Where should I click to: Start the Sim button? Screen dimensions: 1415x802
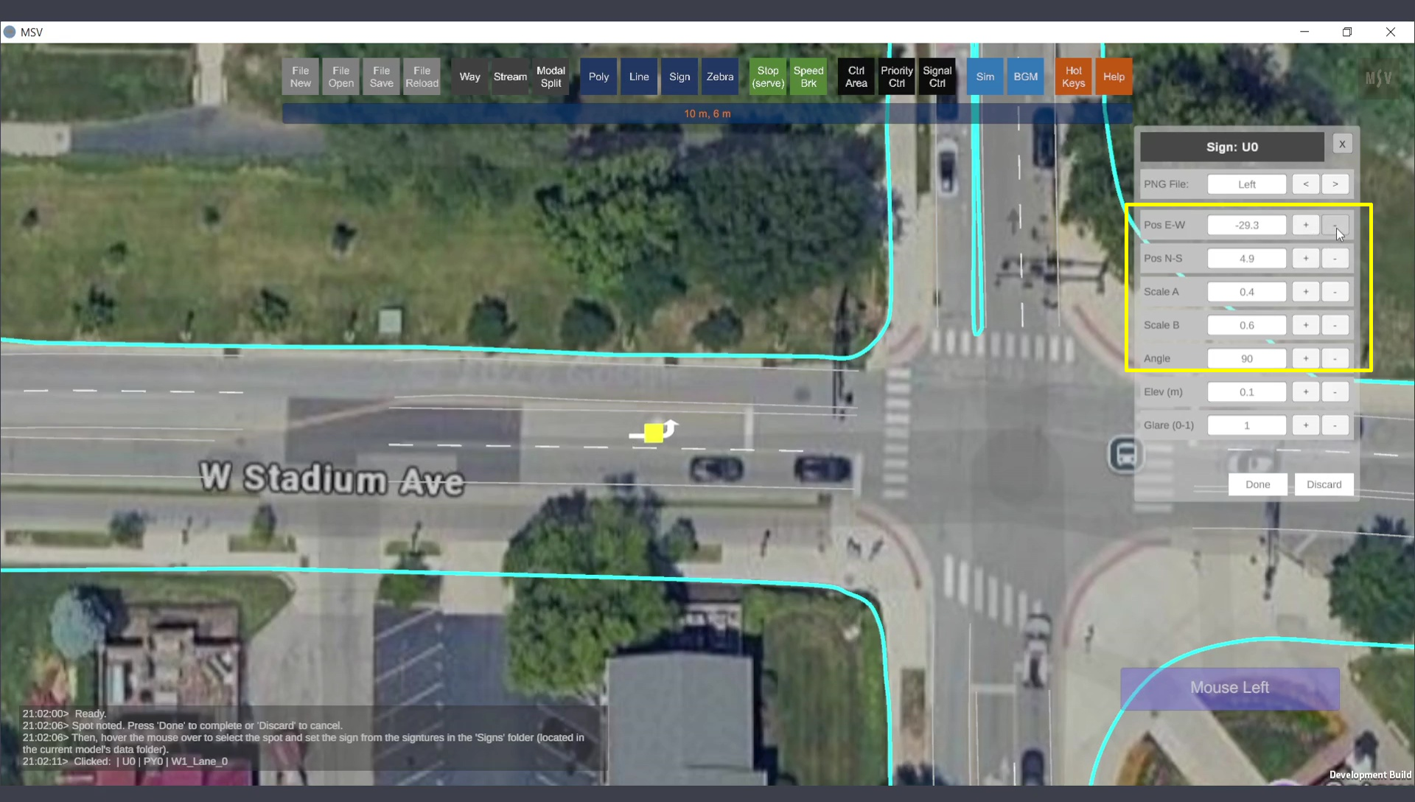click(x=985, y=77)
